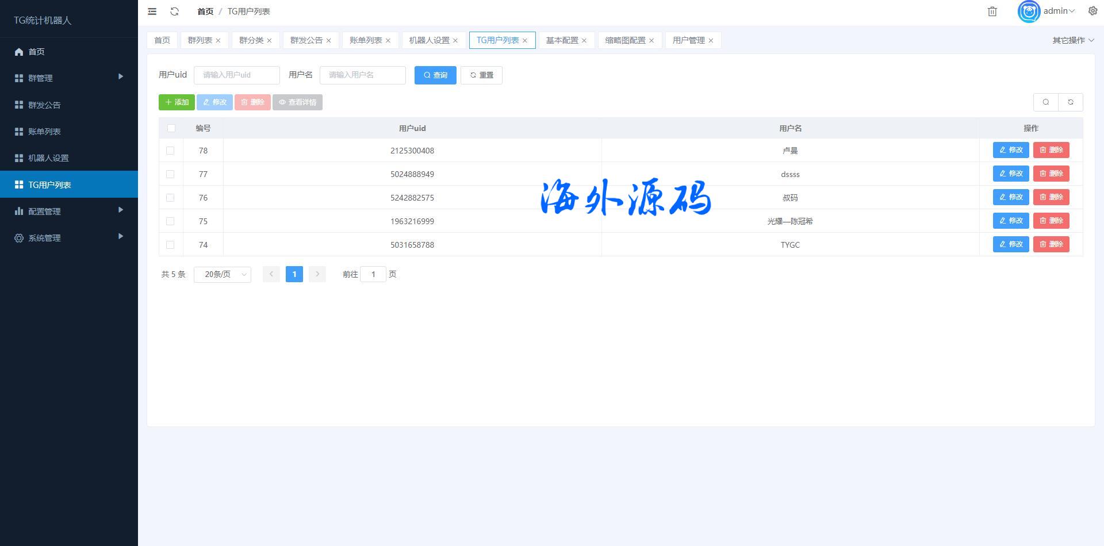Tick the checkbox for row number 78
This screenshot has height=546, width=1104.
point(170,151)
